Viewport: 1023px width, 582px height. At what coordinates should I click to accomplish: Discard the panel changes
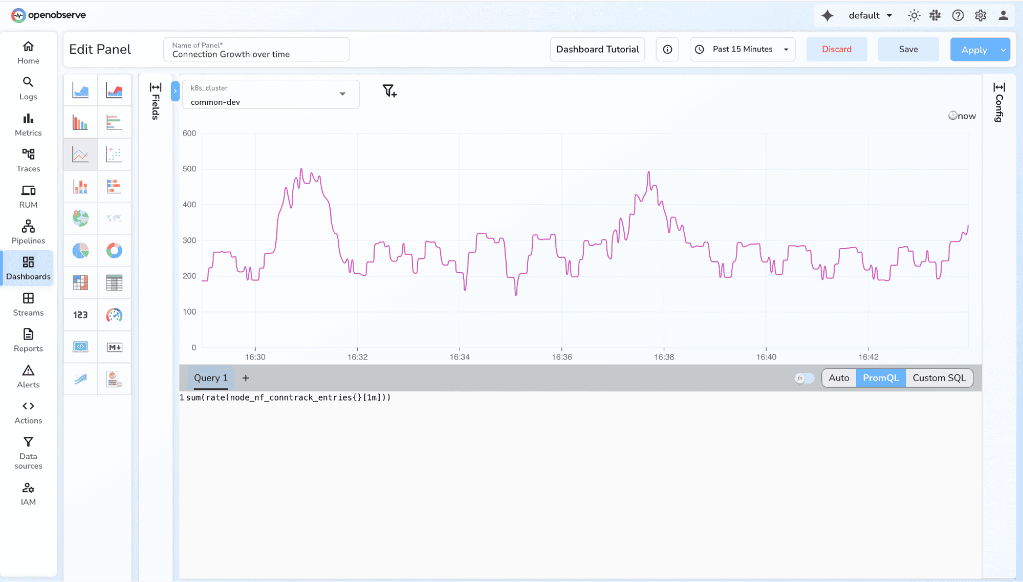point(836,49)
